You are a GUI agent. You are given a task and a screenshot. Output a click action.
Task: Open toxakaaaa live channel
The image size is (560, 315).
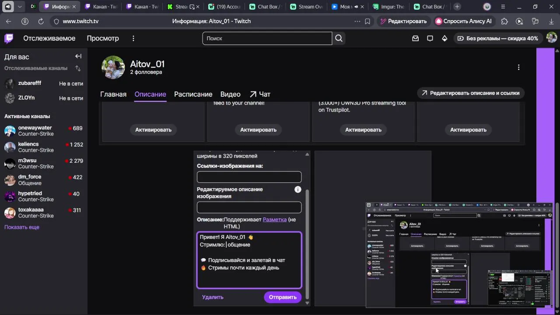pos(44,213)
